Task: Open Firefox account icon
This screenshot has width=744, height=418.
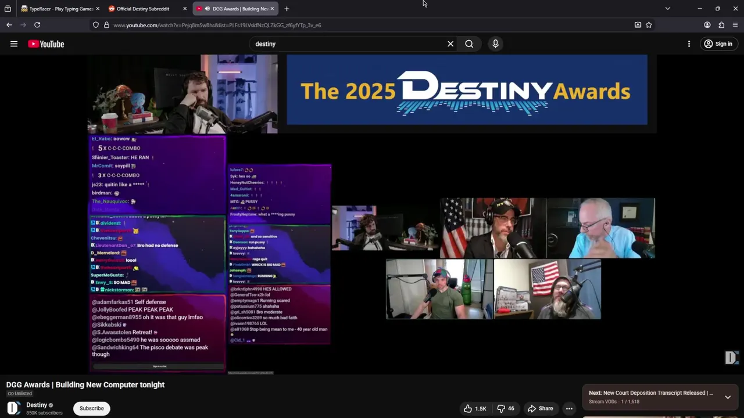Action: point(707,25)
